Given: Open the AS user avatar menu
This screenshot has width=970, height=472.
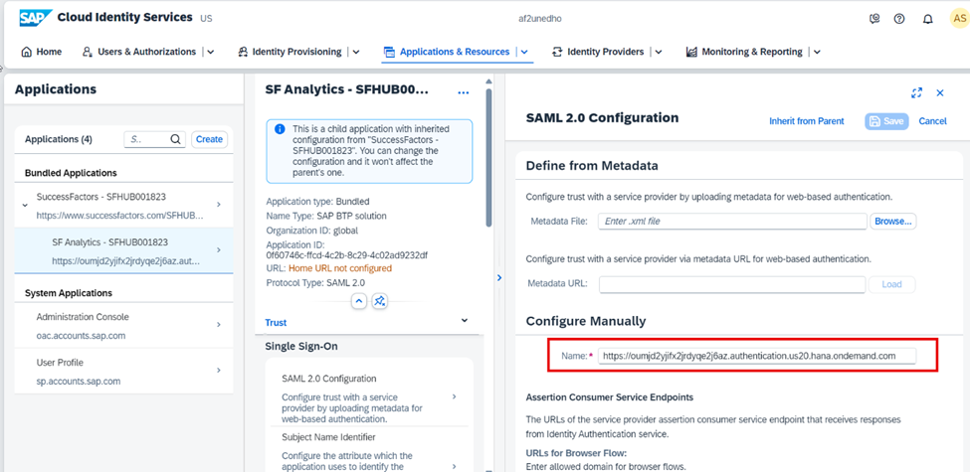Looking at the screenshot, I should tap(958, 19).
